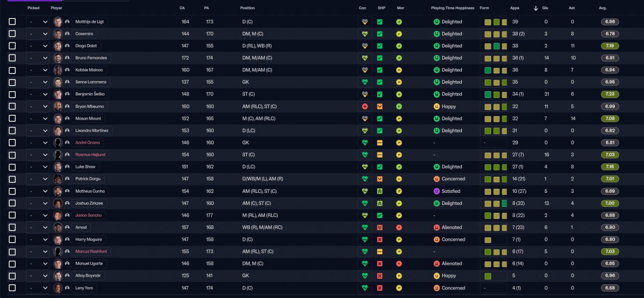Open the Picked dropdown for Luke Shaw
The width and height of the screenshot is (644, 298).
coord(38,167)
